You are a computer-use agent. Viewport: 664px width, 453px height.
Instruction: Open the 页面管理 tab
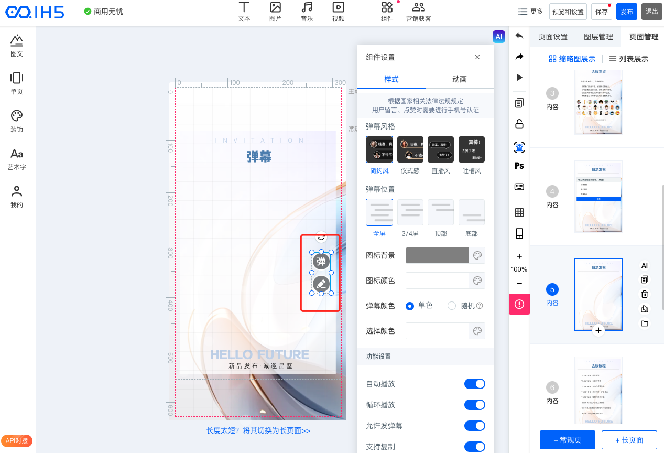click(x=644, y=37)
